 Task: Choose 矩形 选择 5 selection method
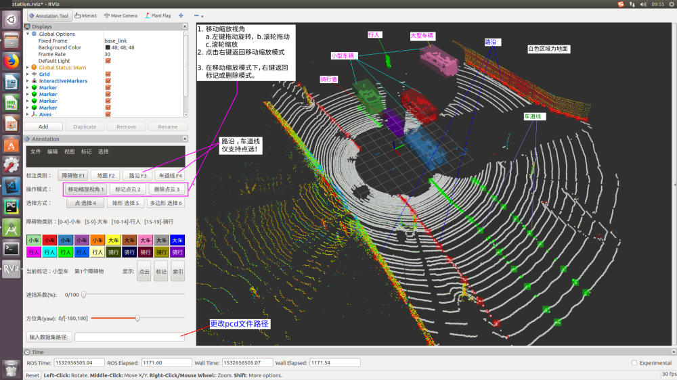click(x=125, y=203)
